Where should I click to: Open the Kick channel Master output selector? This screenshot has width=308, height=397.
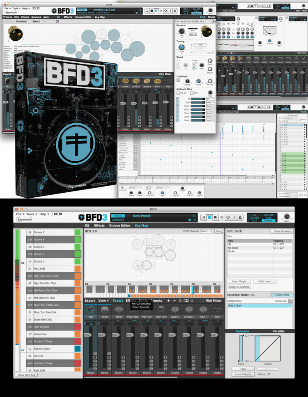tap(91, 373)
